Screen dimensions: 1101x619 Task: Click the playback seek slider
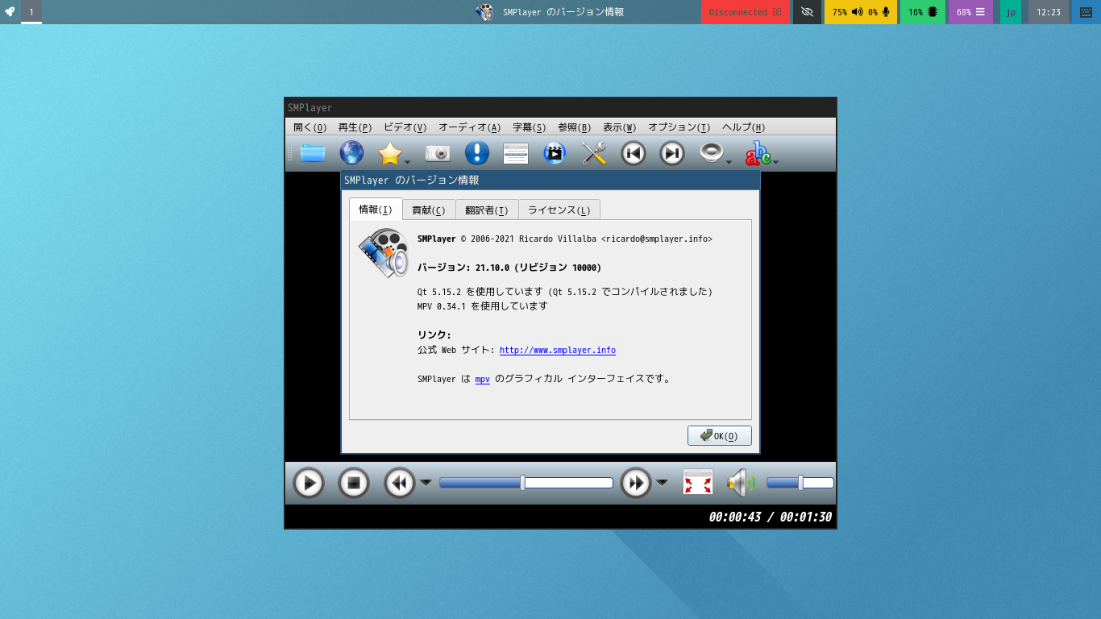point(526,483)
